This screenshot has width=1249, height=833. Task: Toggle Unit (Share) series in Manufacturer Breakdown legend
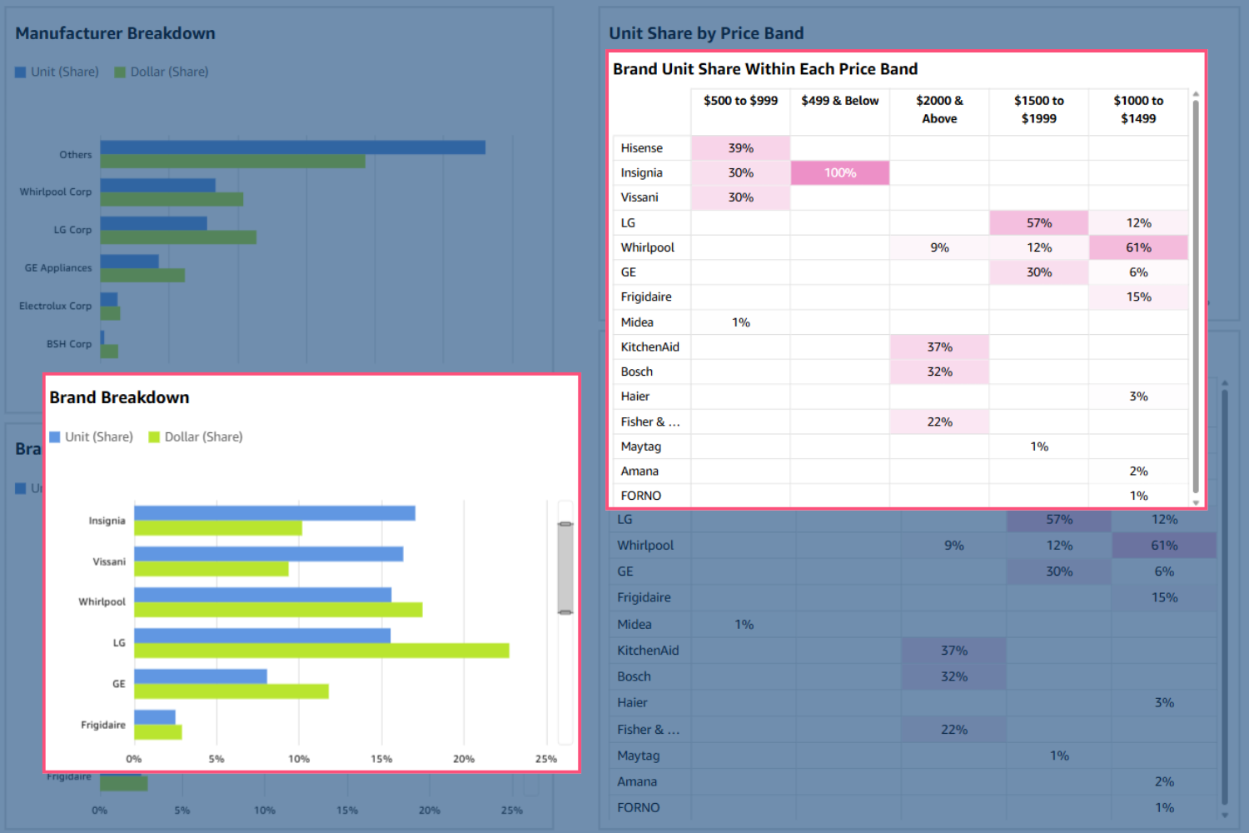57,72
